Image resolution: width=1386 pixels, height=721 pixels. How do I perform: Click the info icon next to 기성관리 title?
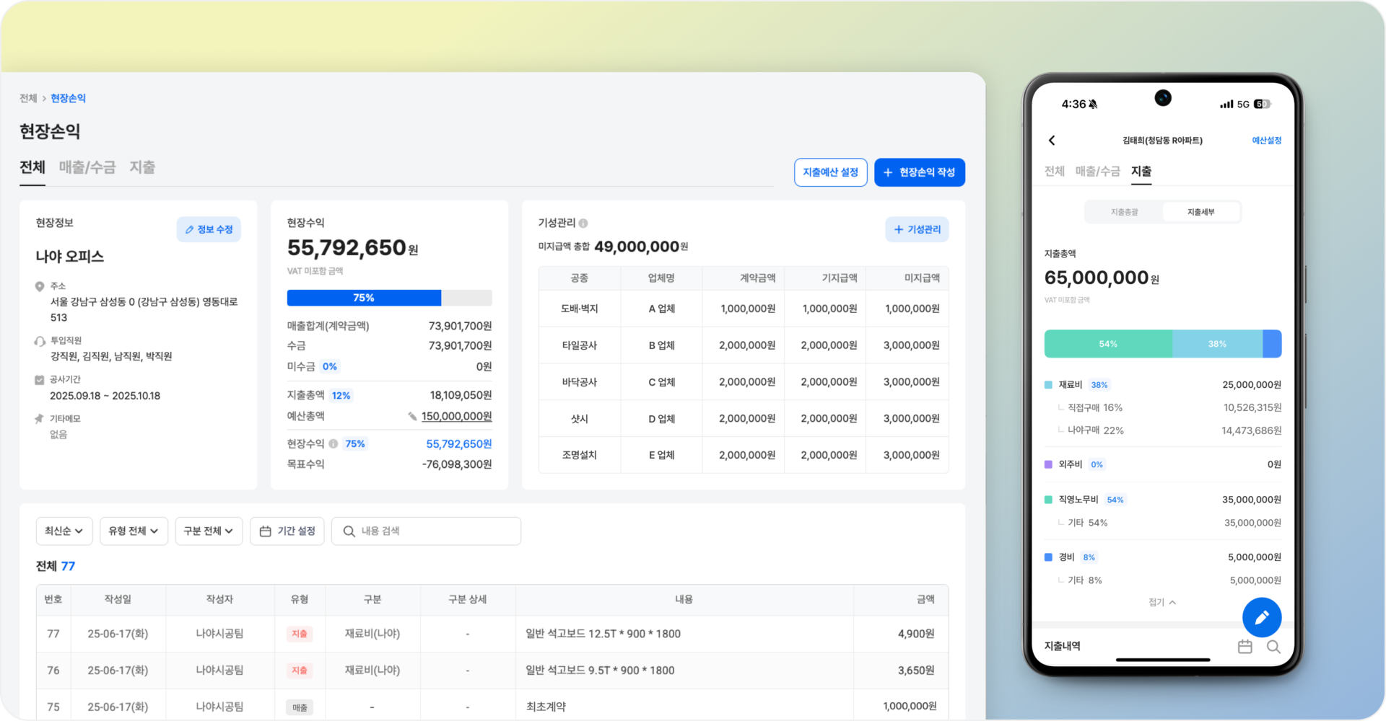(x=583, y=224)
